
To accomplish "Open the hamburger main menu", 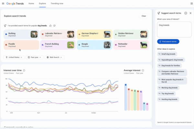I will [x=3, y=3].
